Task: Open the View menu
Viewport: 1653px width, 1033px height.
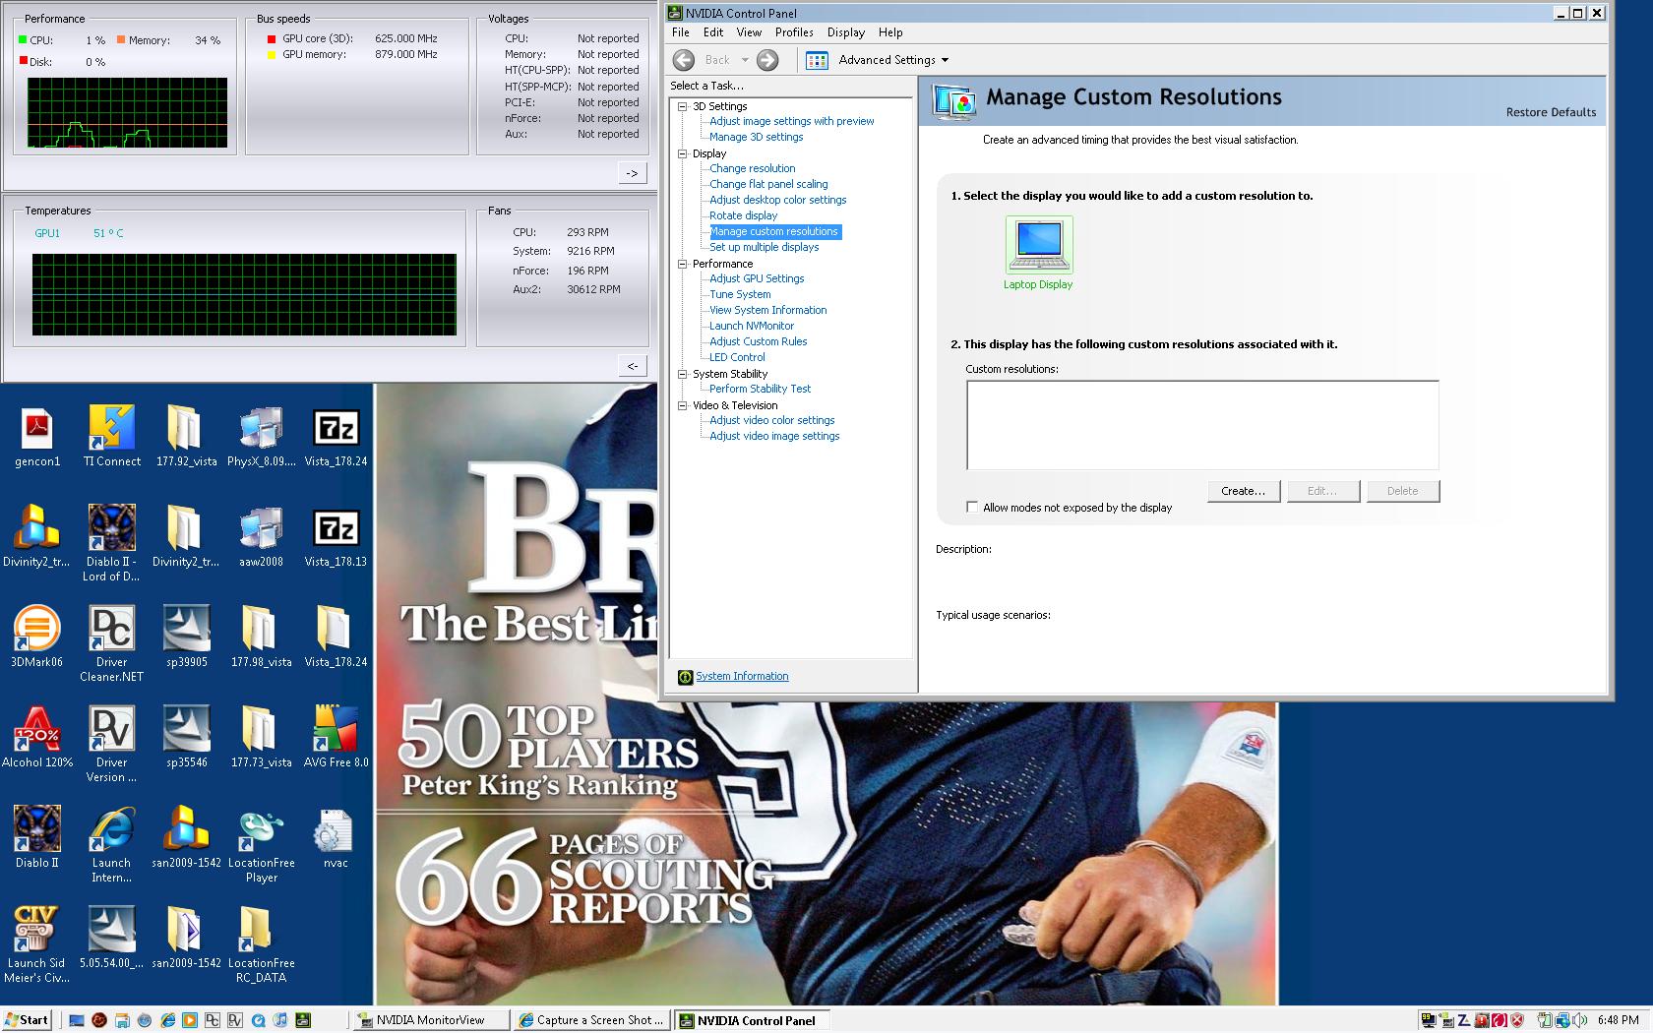Action: tap(749, 32)
